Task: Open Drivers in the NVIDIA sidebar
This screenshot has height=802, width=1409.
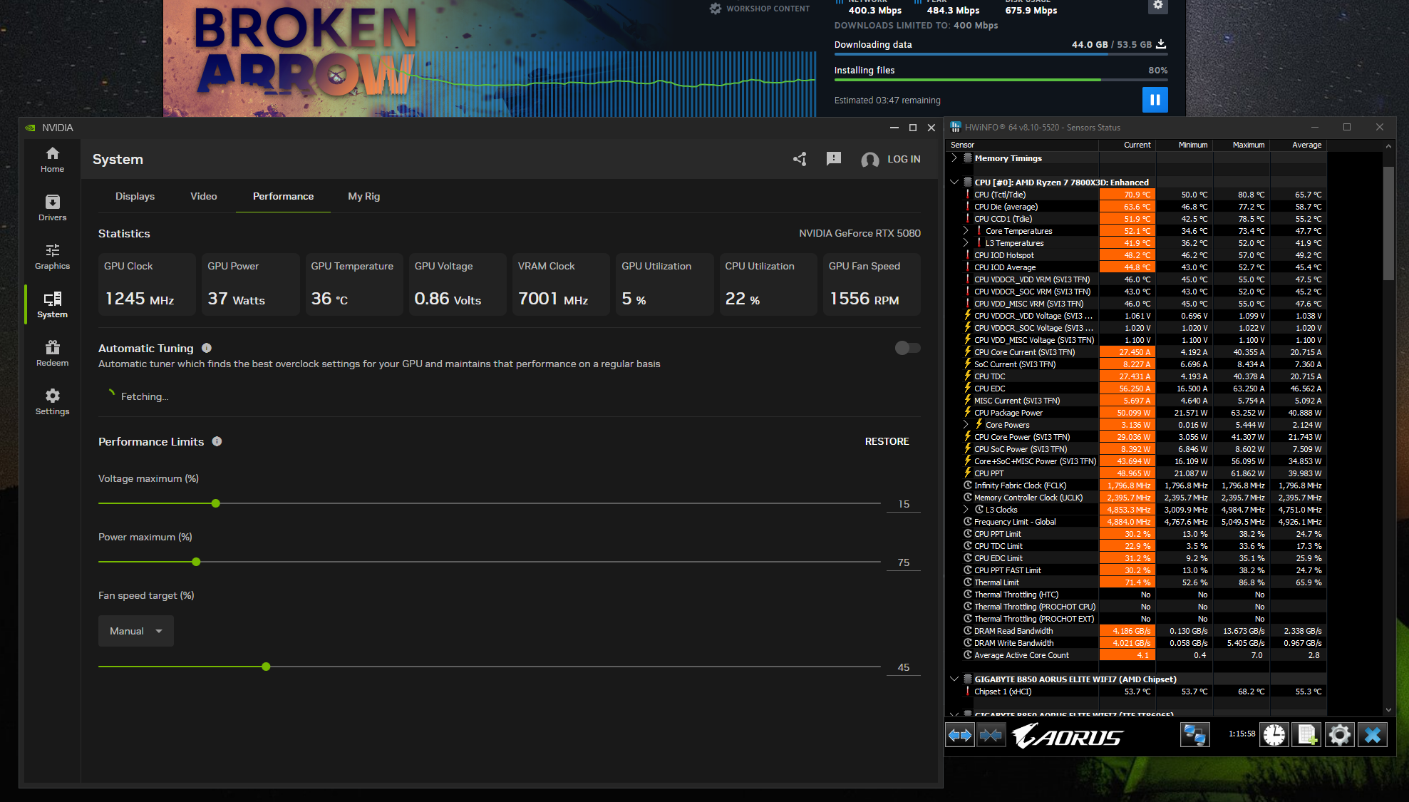Action: coord(52,208)
